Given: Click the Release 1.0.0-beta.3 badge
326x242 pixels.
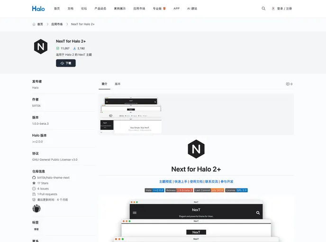Looking at the screenshot, I should tap(179, 190).
